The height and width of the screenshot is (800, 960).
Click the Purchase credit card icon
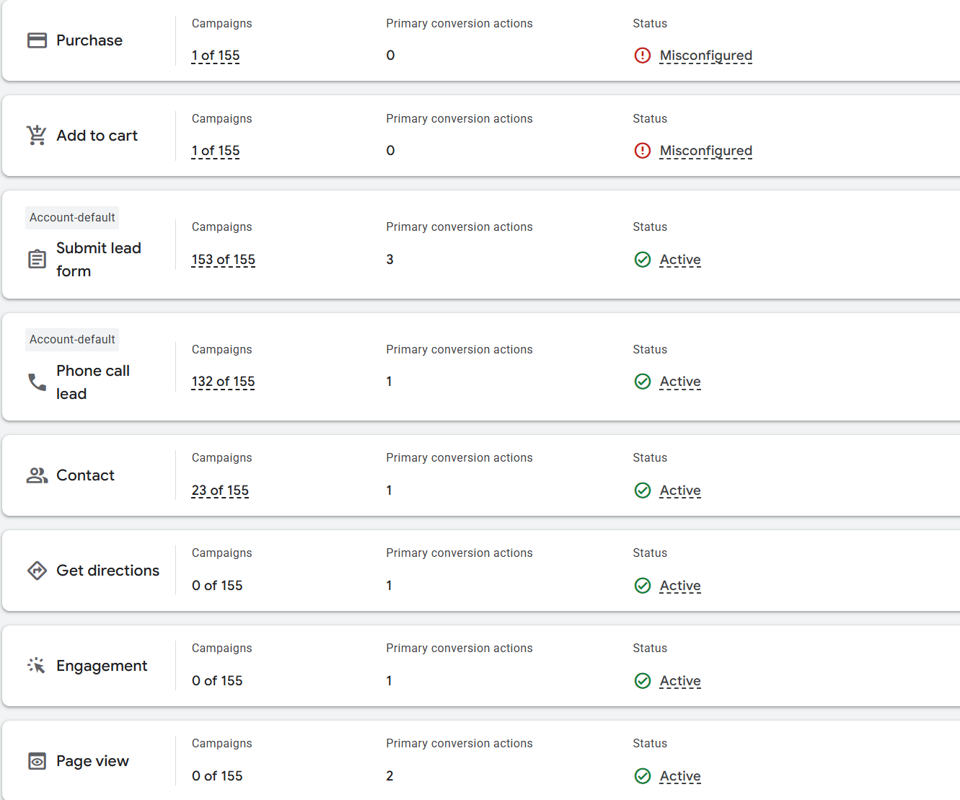(x=37, y=40)
